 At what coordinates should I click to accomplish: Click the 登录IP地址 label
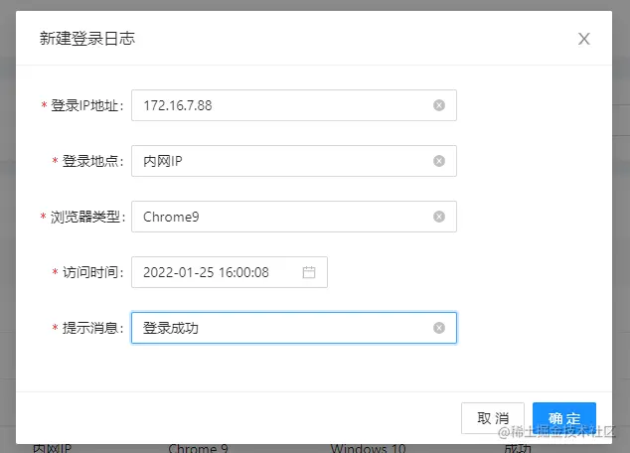point(84,105)
